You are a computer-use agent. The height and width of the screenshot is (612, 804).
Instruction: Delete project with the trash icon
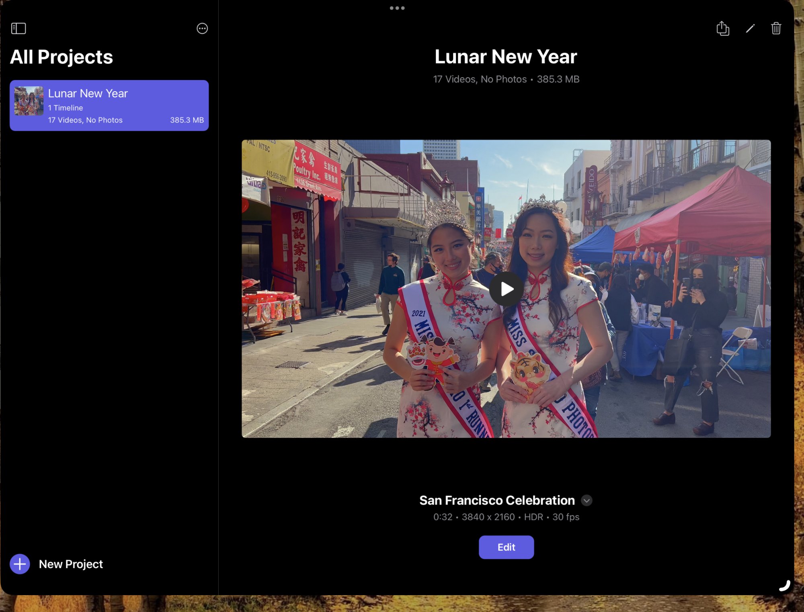tap(776, 29)
